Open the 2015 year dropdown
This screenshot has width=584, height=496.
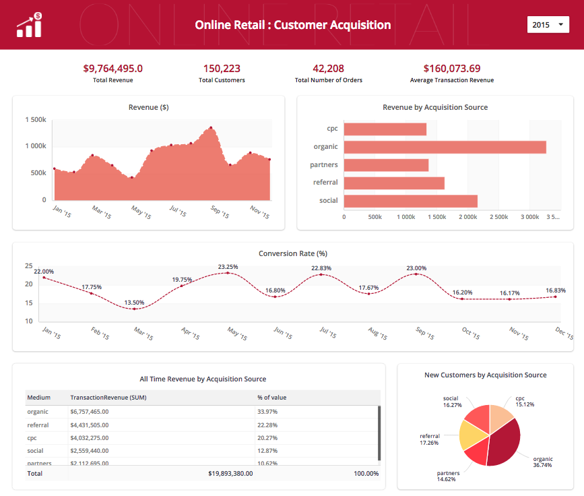tap(548, 25)
